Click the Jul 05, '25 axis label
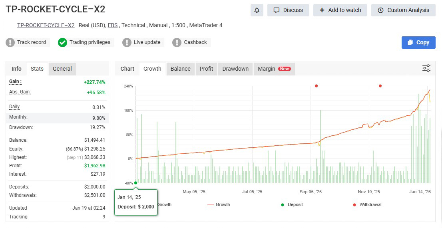This screenshot has width=442, height=228. (252, 192)
